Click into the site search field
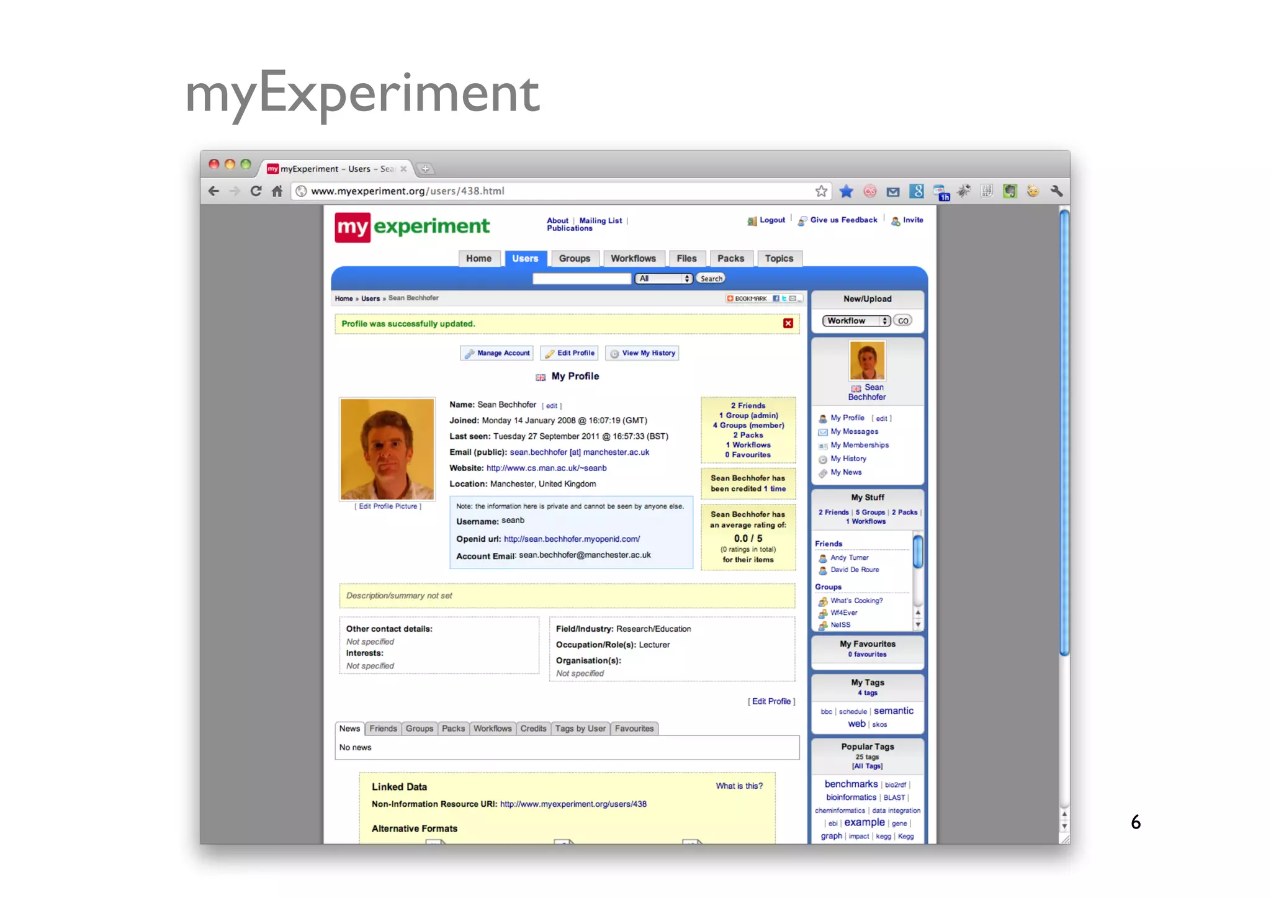The width and height of the screenshot is (1271, 898). tap(582, 279)
